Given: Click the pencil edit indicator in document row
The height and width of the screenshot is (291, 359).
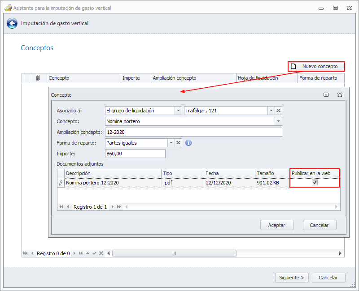Looking at the screenshot, I should pos(61,183).
